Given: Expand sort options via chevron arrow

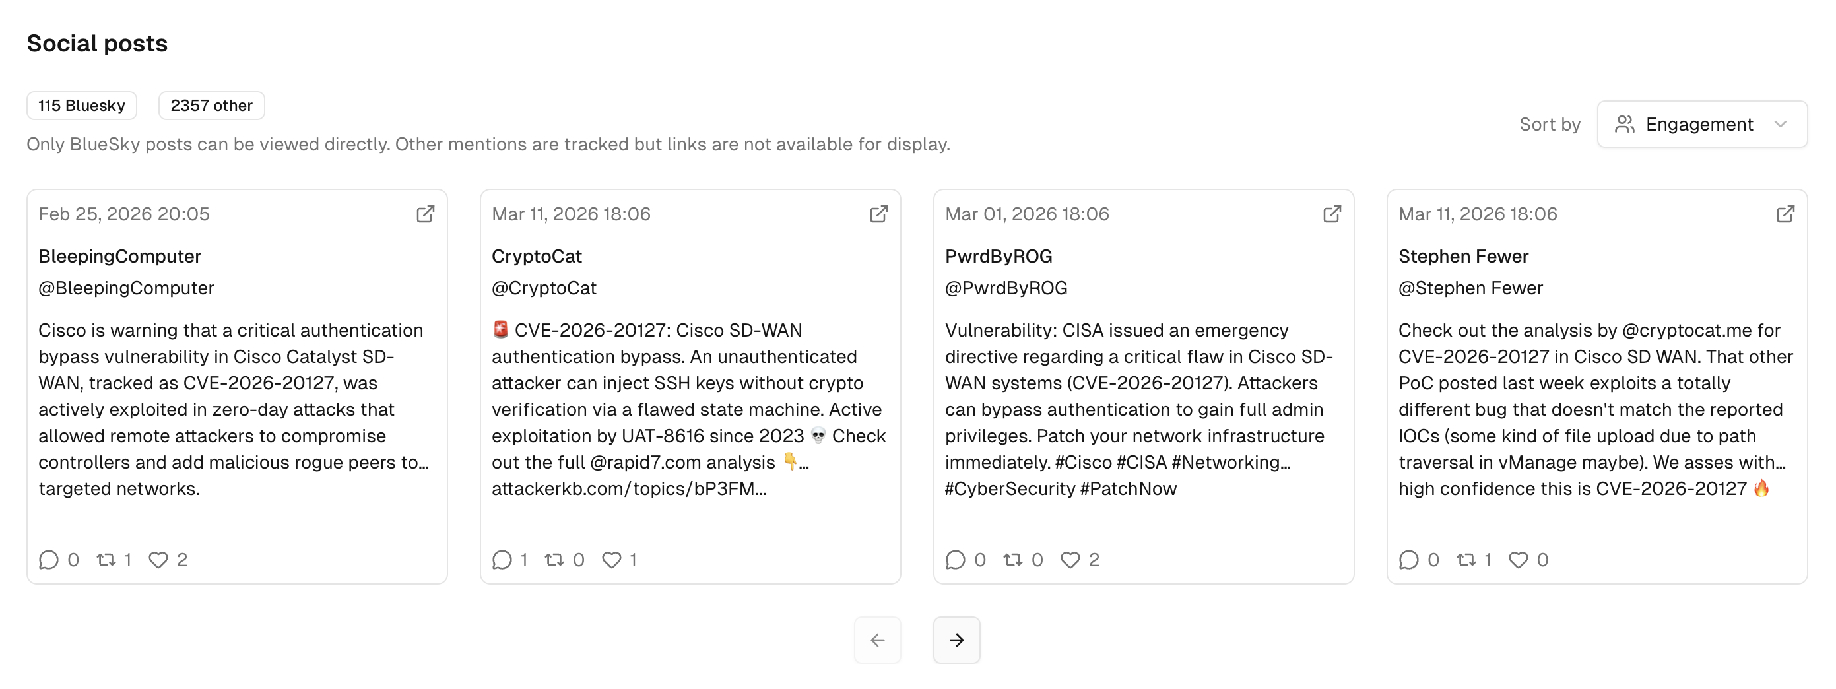Looking at the screenshot, I should point(1781,124).
